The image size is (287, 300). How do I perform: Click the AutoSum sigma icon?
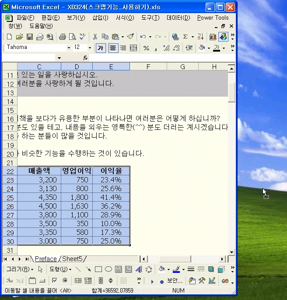(185, 37)
